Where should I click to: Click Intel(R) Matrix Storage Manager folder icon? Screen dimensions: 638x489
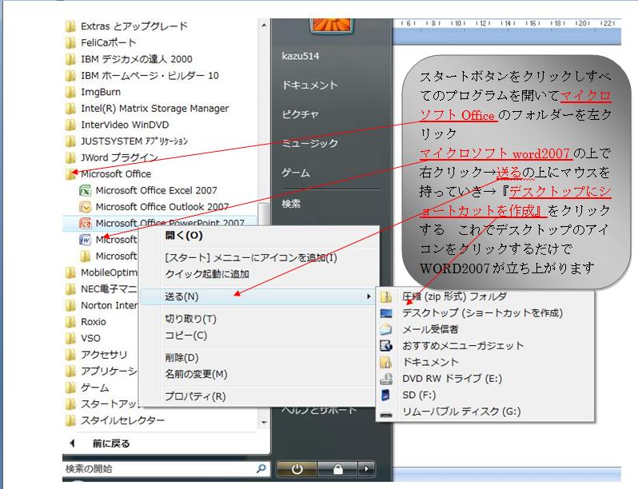pos(70,109)
